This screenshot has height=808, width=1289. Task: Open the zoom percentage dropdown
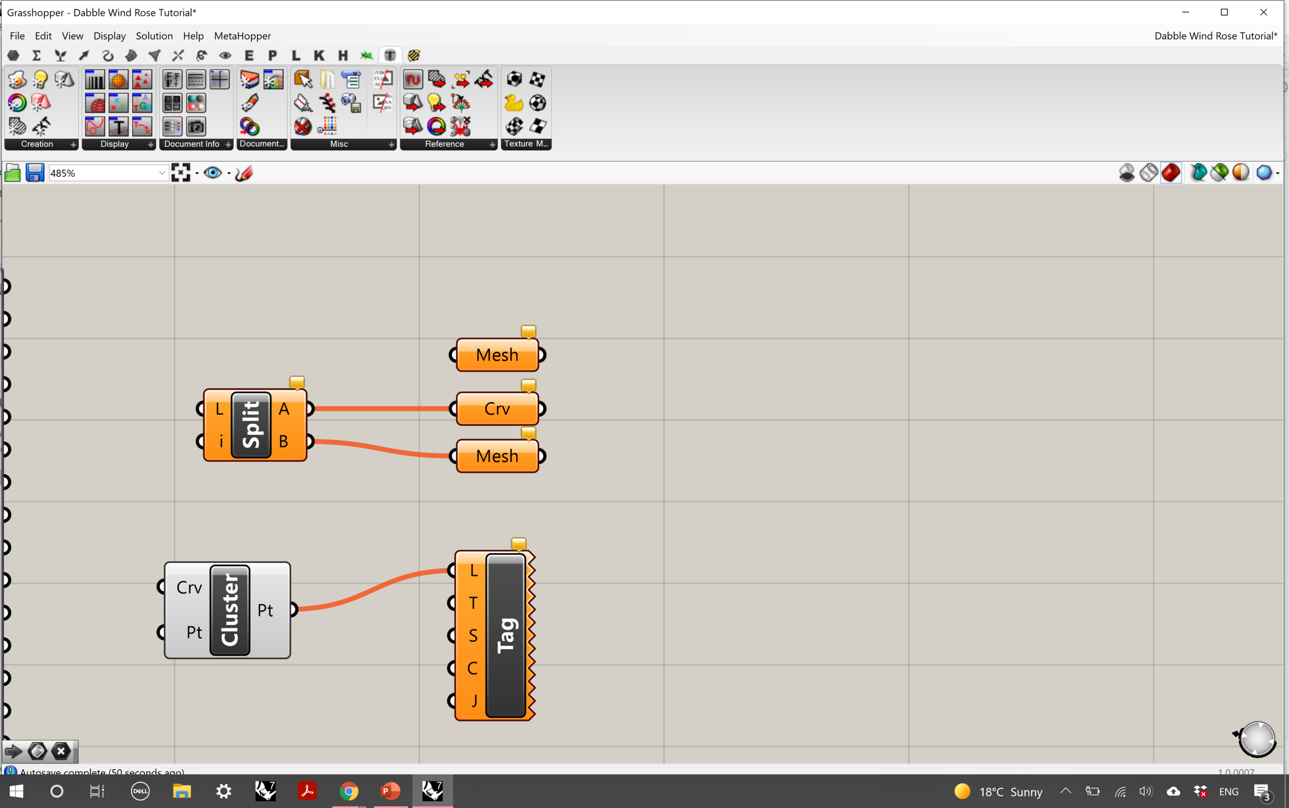(161, 173)
